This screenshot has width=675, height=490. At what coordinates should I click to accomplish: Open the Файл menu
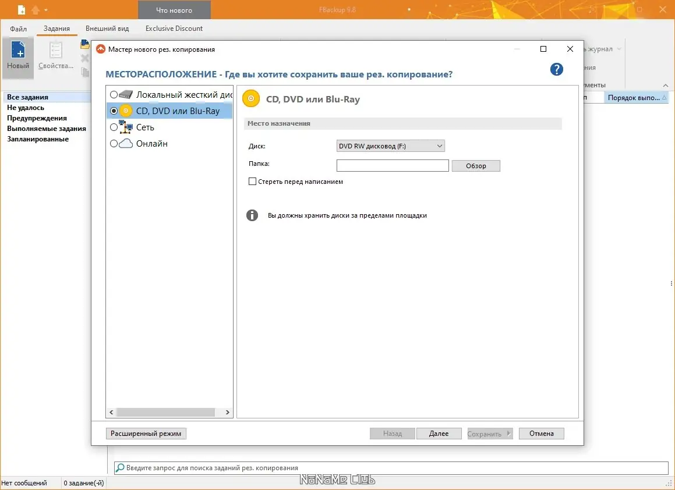click(x=18, y=29)
